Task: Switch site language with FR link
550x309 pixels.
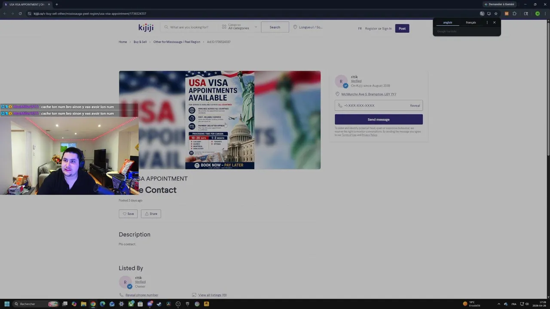Action: coord(360,28)
